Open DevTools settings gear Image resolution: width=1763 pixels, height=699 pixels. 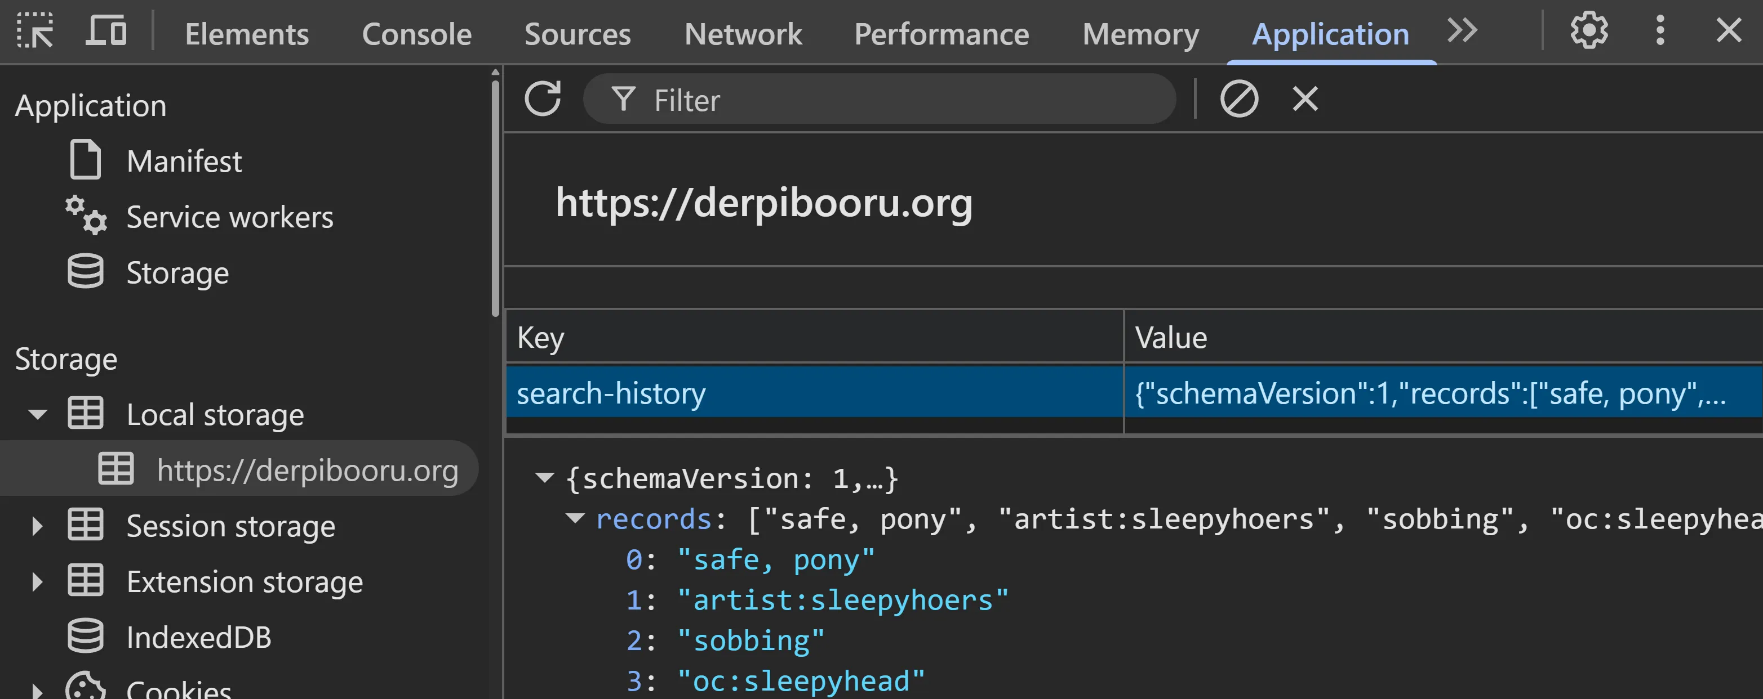click(1588, 30)
